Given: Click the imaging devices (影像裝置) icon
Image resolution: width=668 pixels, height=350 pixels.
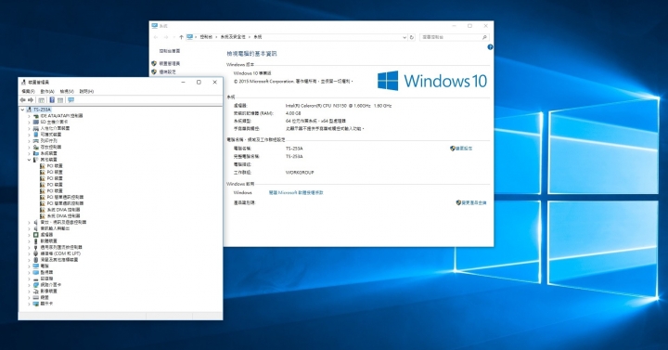Looking at the screenshot, I should (x=36, y=291).
